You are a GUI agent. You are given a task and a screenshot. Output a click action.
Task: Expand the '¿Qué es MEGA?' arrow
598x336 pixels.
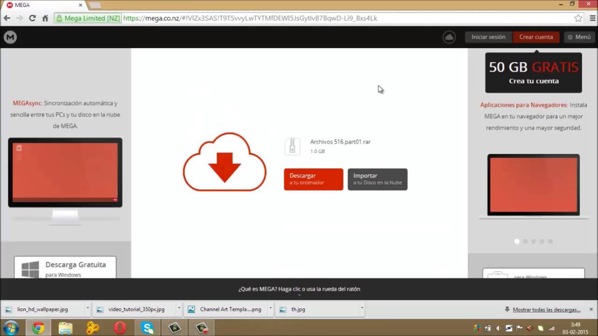coord(299,295)
